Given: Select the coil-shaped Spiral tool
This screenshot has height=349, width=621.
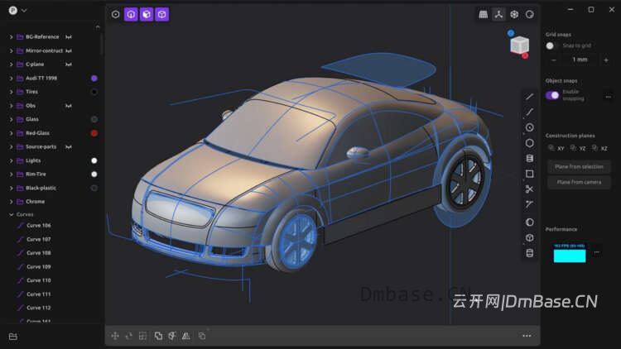Looking at the screenshot, I should tap(530, 158).
